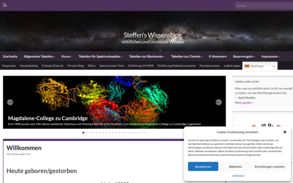Expand Tabellen zur Chemie menu

pyautogui.click(x=187, y=57)
